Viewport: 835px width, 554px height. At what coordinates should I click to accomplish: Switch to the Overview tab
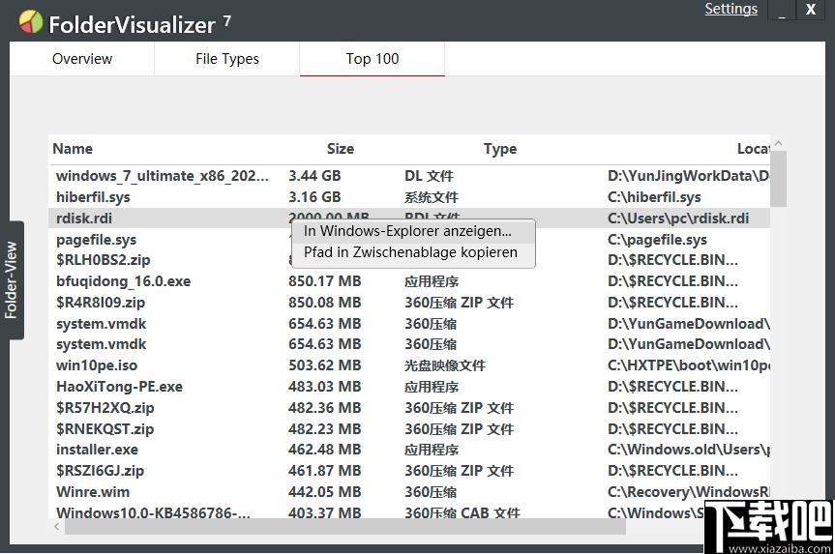82,59
